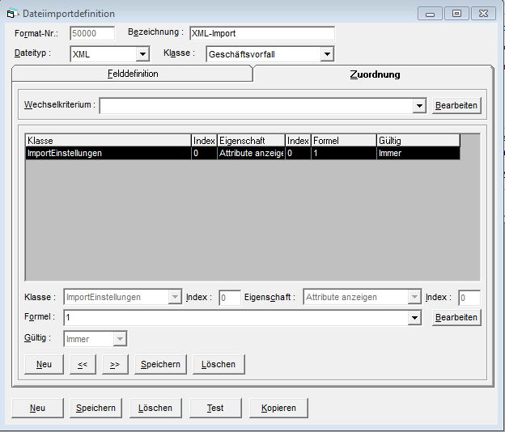
Task: Open the Dateityp XML dropdown
Action: [x=142, y=54]
